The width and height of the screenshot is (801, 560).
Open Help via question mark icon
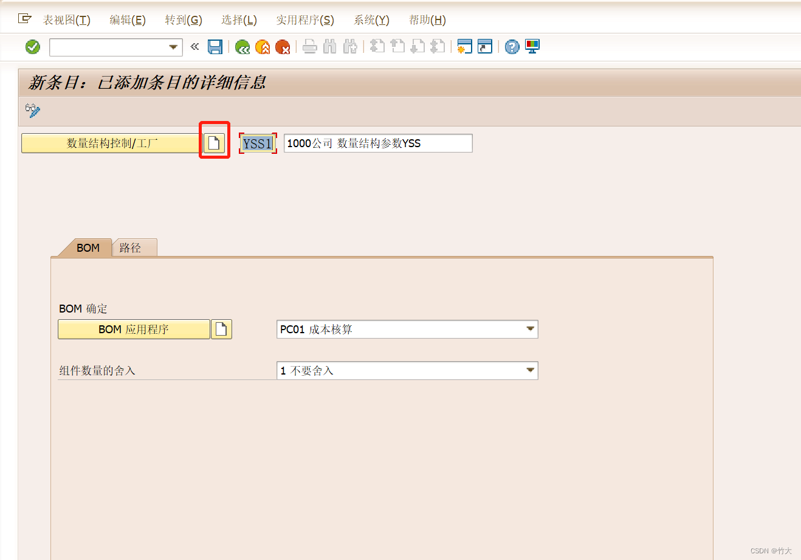pyautogui.click(x=512, y=46)
